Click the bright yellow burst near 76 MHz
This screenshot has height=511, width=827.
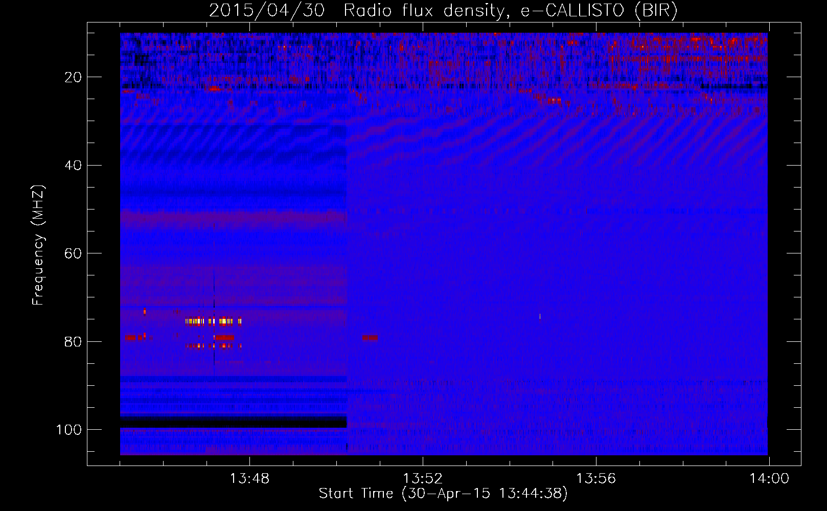coord(214,321)
